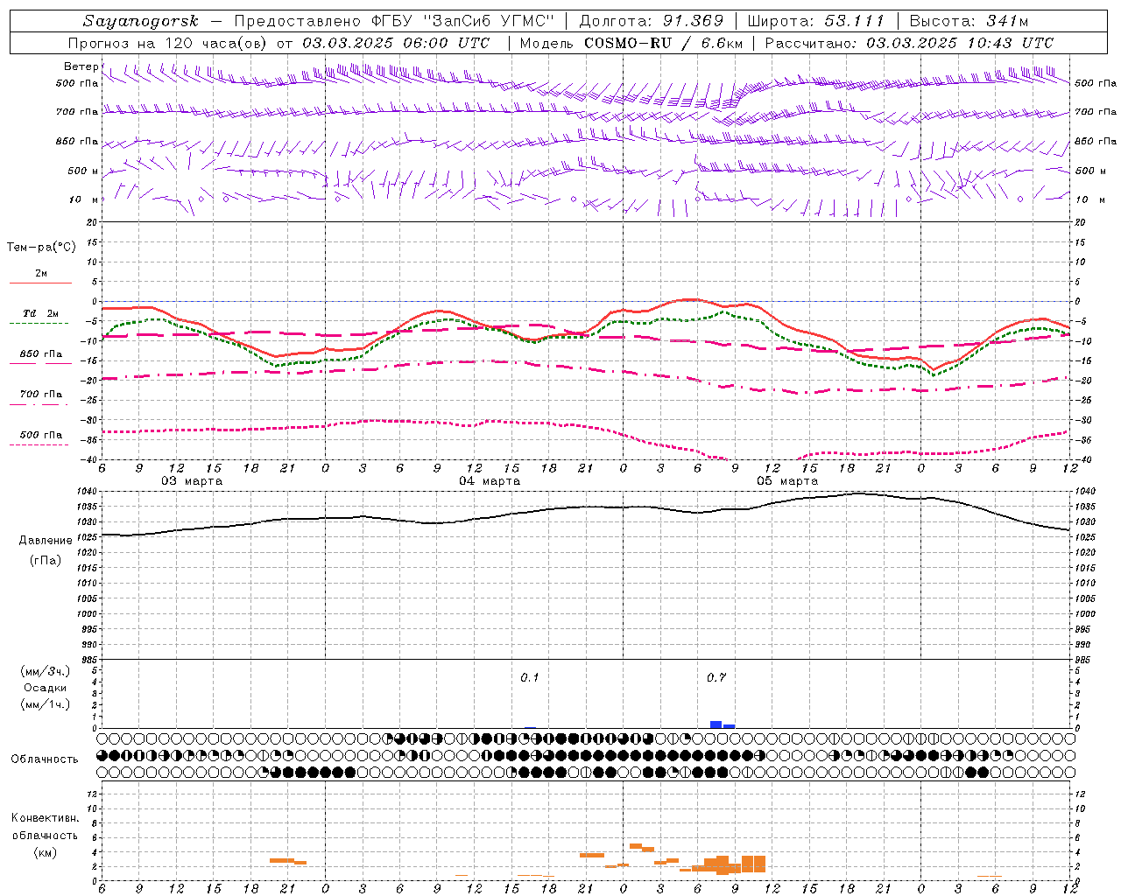The height and width of the screenshot is (896, 1121).
Task: Click the Sayanogorsk station title
Action: click(x=141, y=21)
